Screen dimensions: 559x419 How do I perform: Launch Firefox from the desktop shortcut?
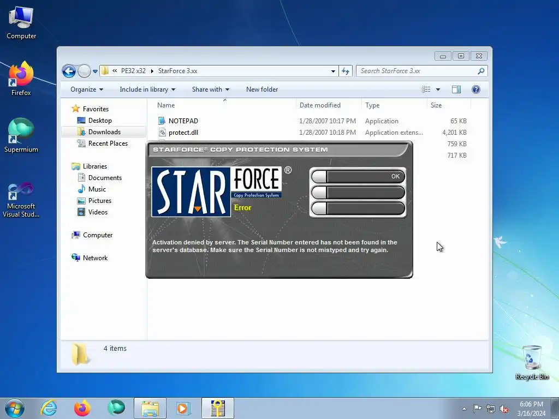point(21,79)
